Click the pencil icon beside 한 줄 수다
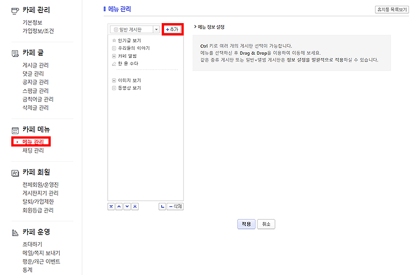The width and height of the screenshot is (417, 275). pos(114,64)
